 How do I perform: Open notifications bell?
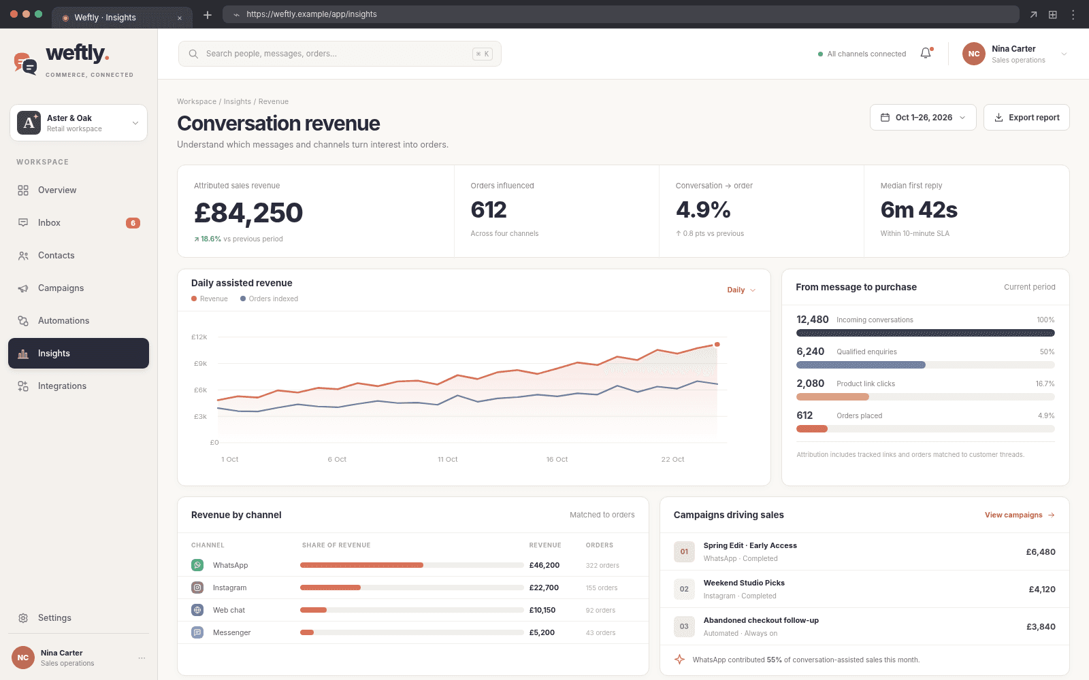point(926,53)
